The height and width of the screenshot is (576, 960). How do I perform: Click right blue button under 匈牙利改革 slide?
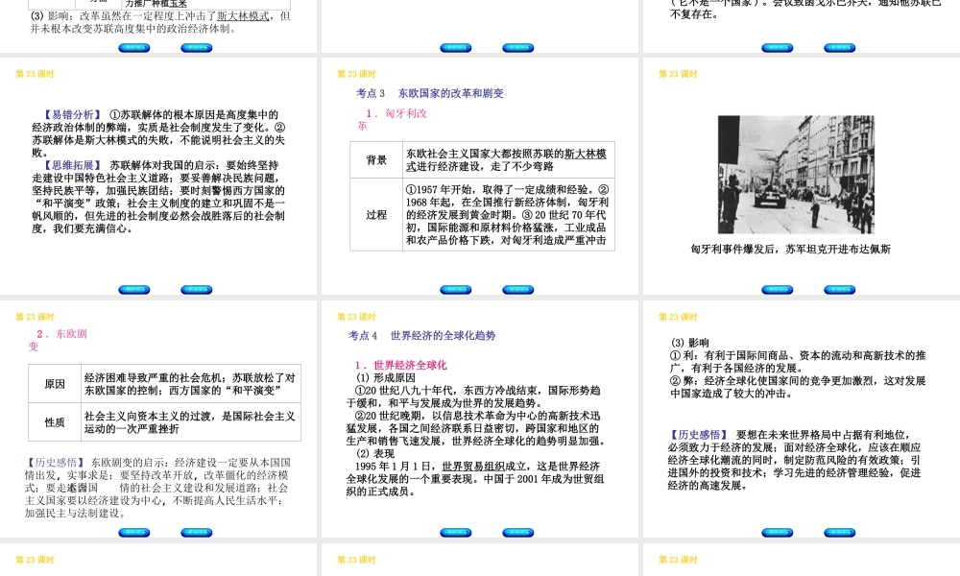point(518,290)
